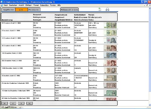
Task: Click the Geldscheinart header label
Action: [80, 15]
